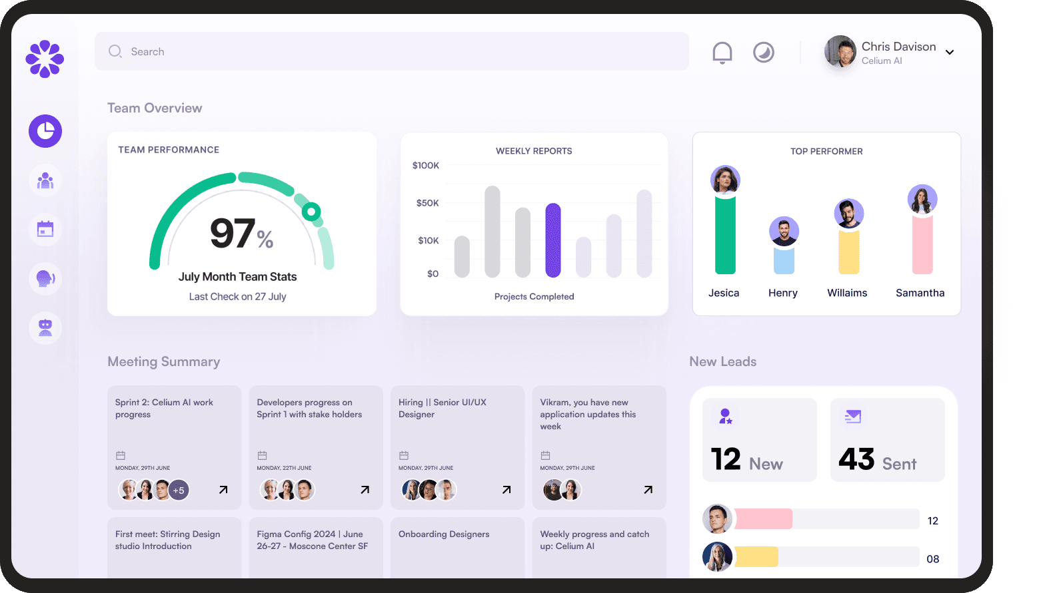Open the calendar sidebar icon
The width and height of the screenshot is (1045, 593).
point(45,230)
